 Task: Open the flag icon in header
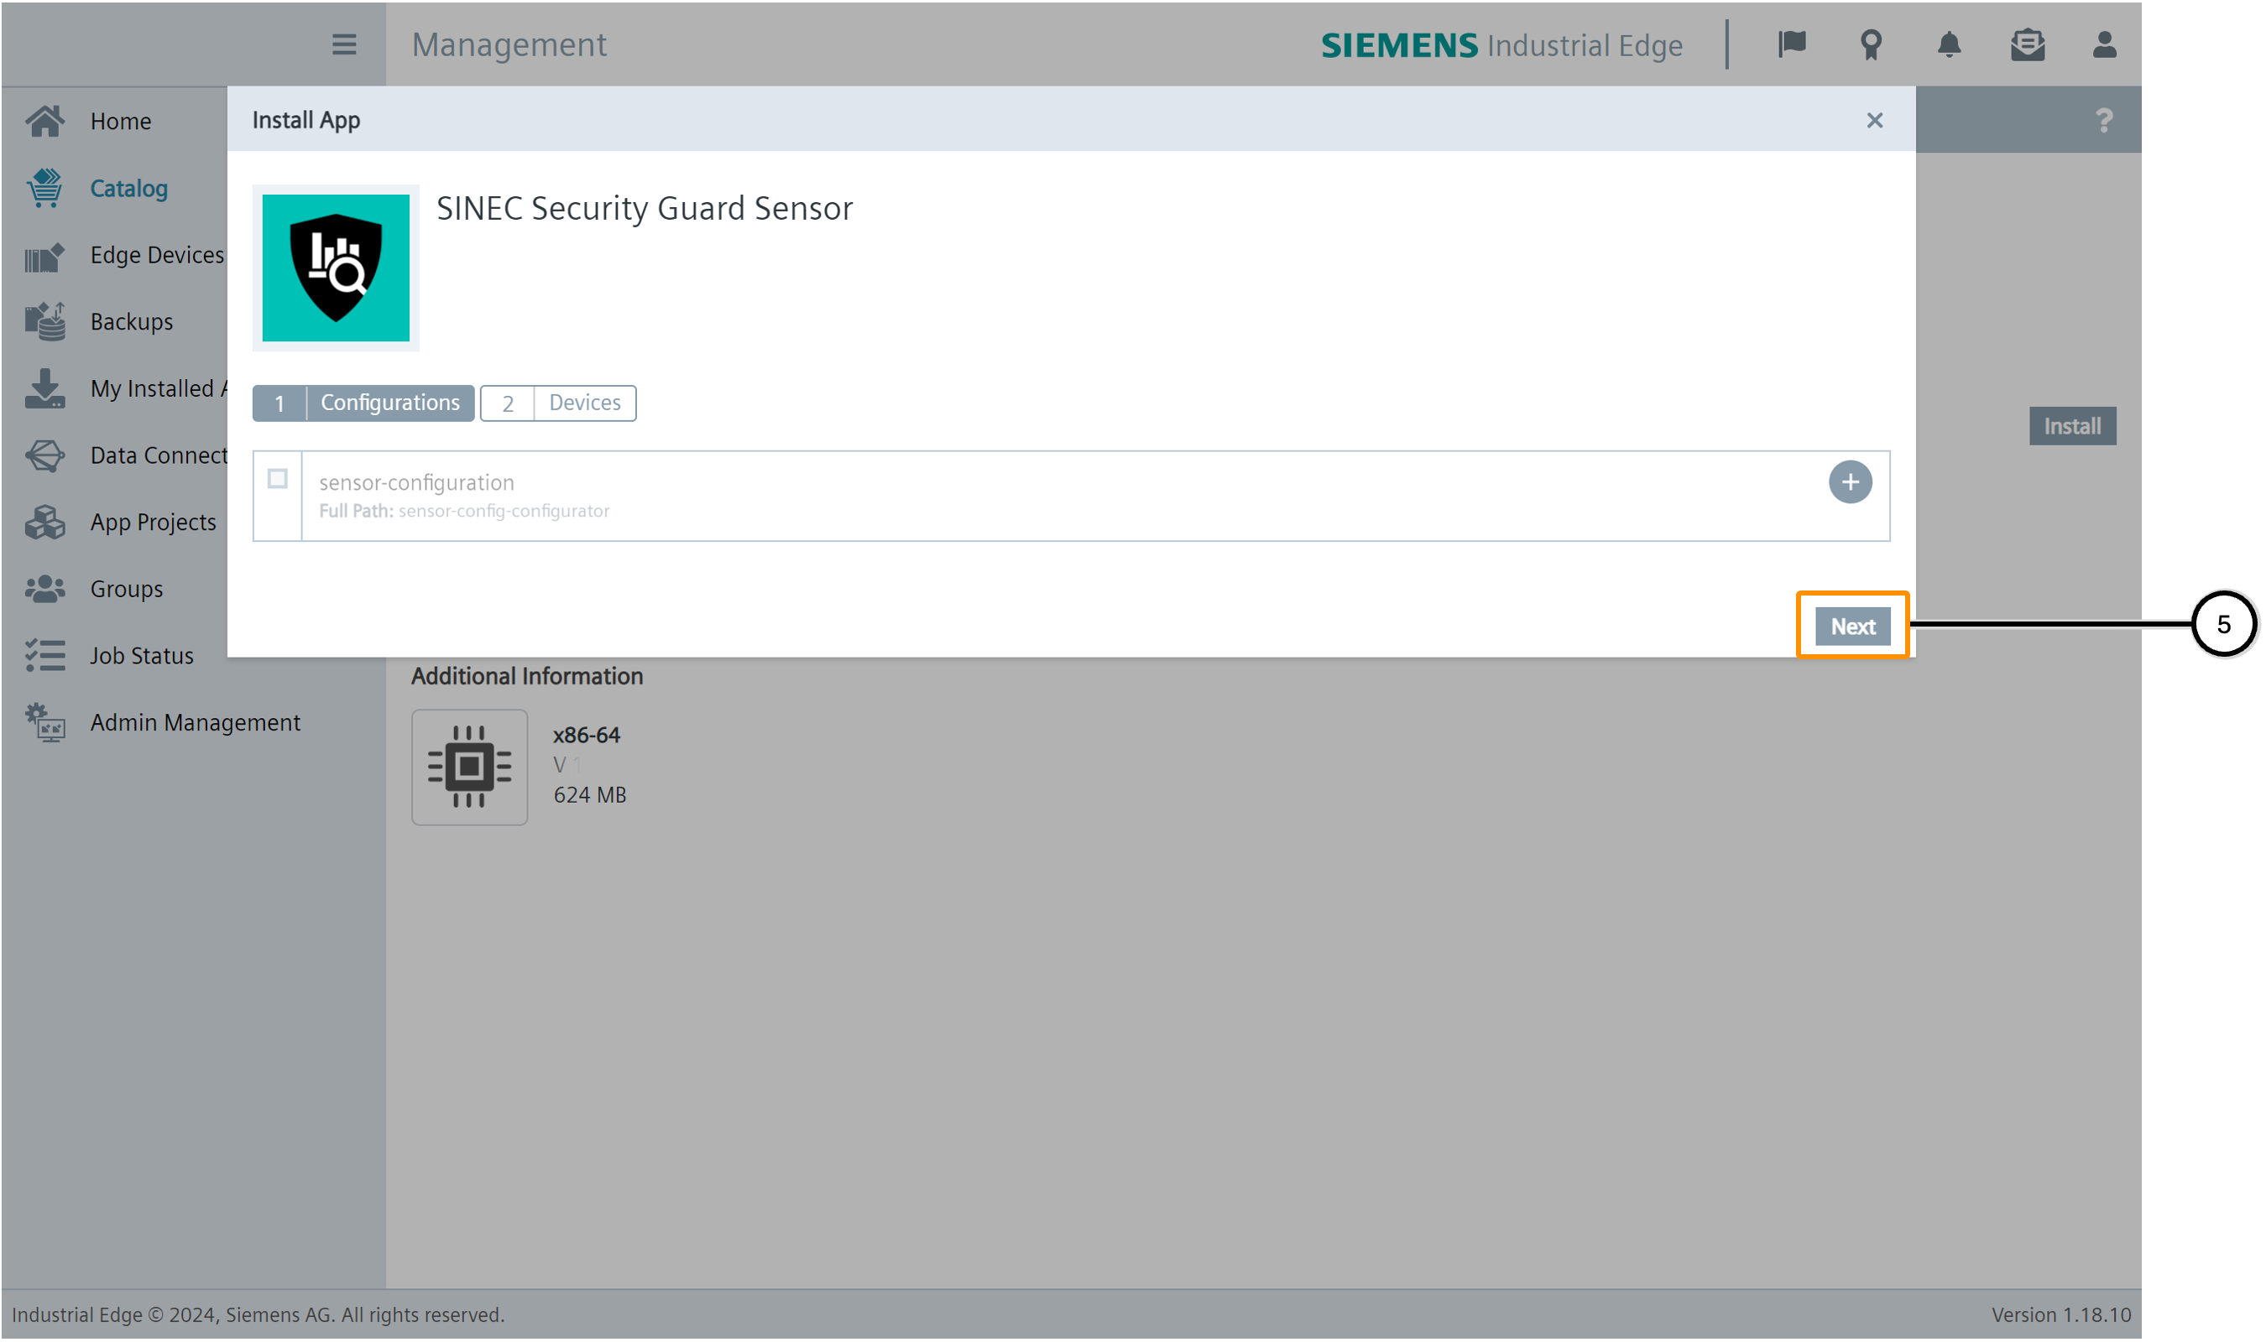click(1792, 44)
